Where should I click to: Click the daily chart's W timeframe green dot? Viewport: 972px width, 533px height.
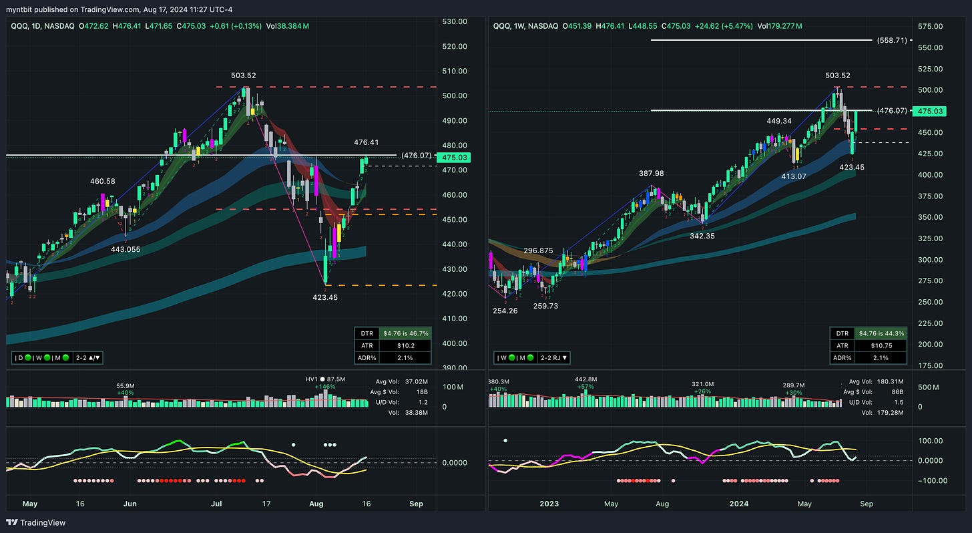coord(47,357)
